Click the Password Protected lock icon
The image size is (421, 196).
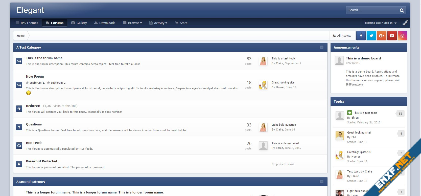coord(19,164)
